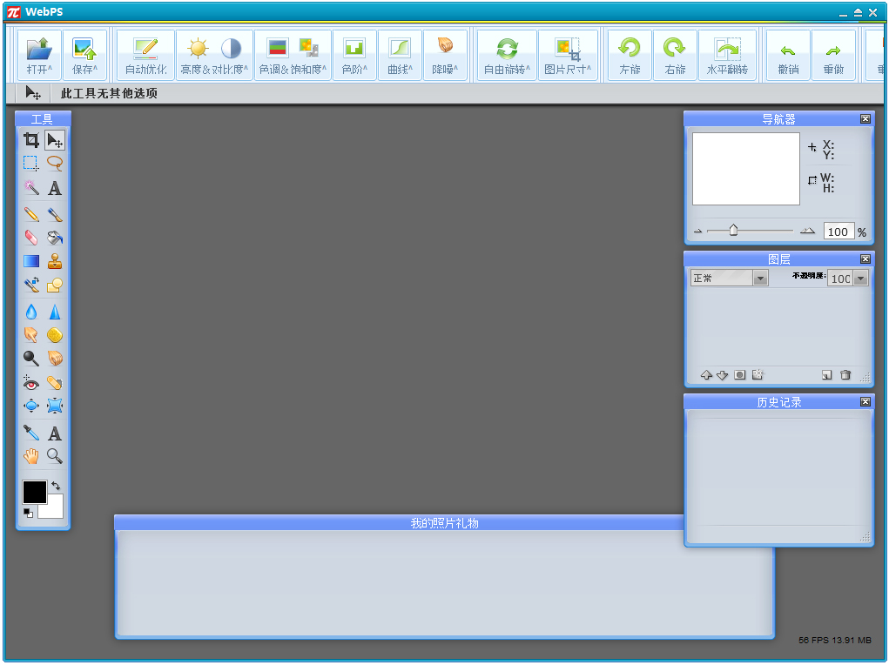Click the 撤销 undo button
The image size is (889, 665).
coord(788,56)
